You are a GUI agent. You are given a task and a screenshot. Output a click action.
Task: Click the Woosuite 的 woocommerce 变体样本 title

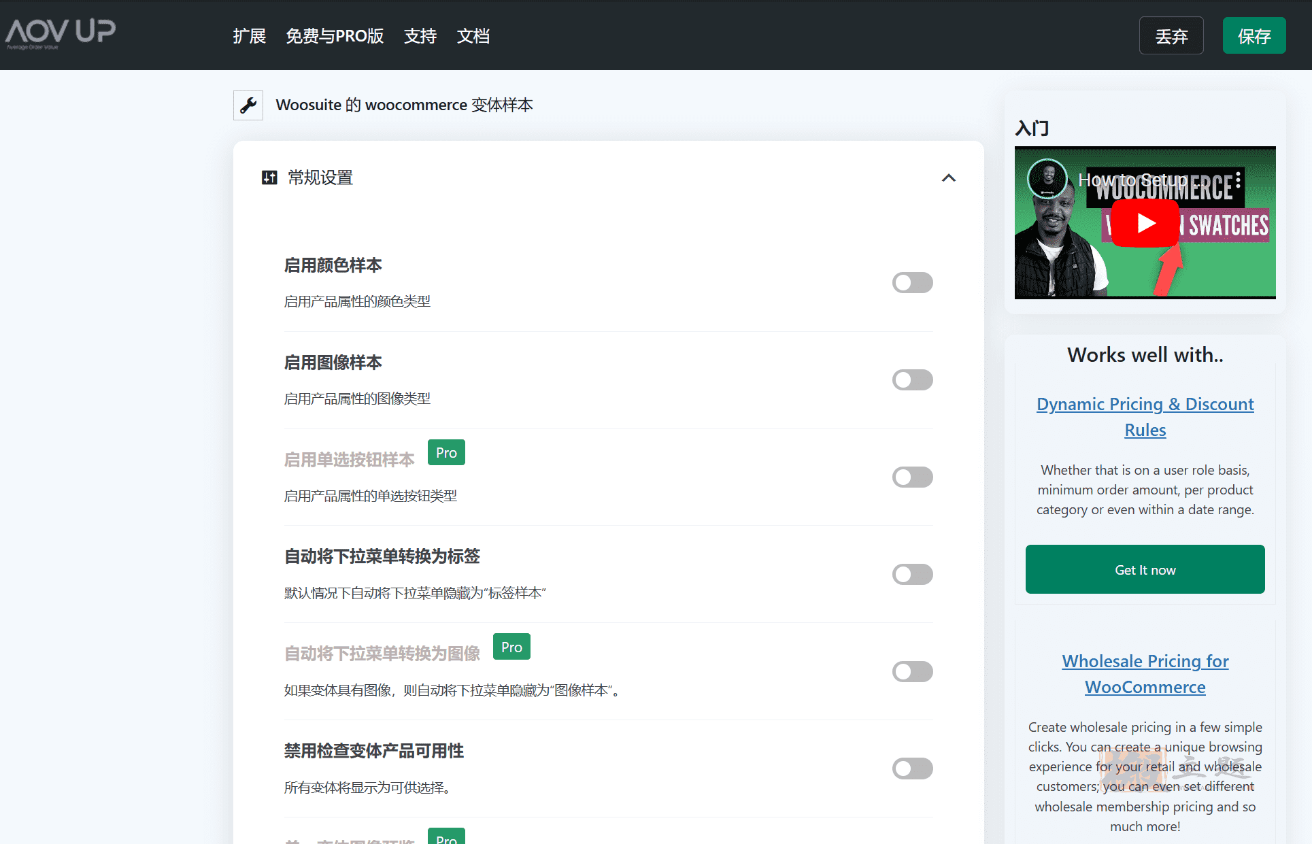(405, 105)
